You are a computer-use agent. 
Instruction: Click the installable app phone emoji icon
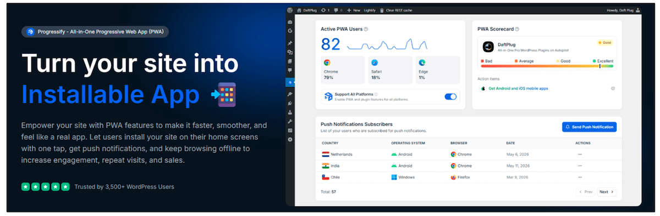(x=223, y=94)
